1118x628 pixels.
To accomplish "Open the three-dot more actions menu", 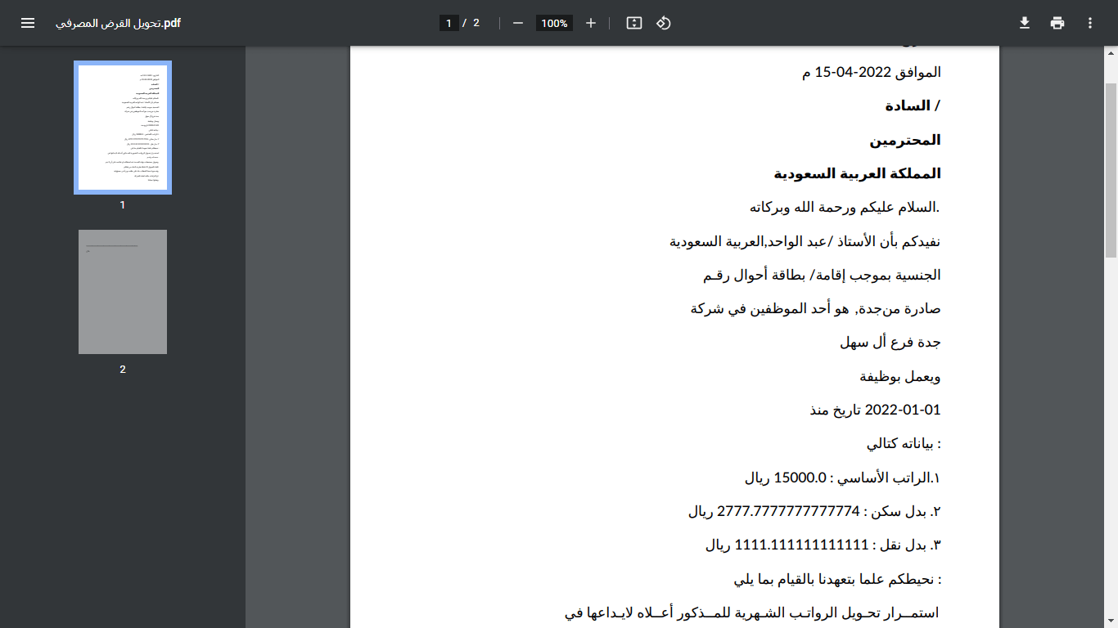I will [x=1090, y=23].
